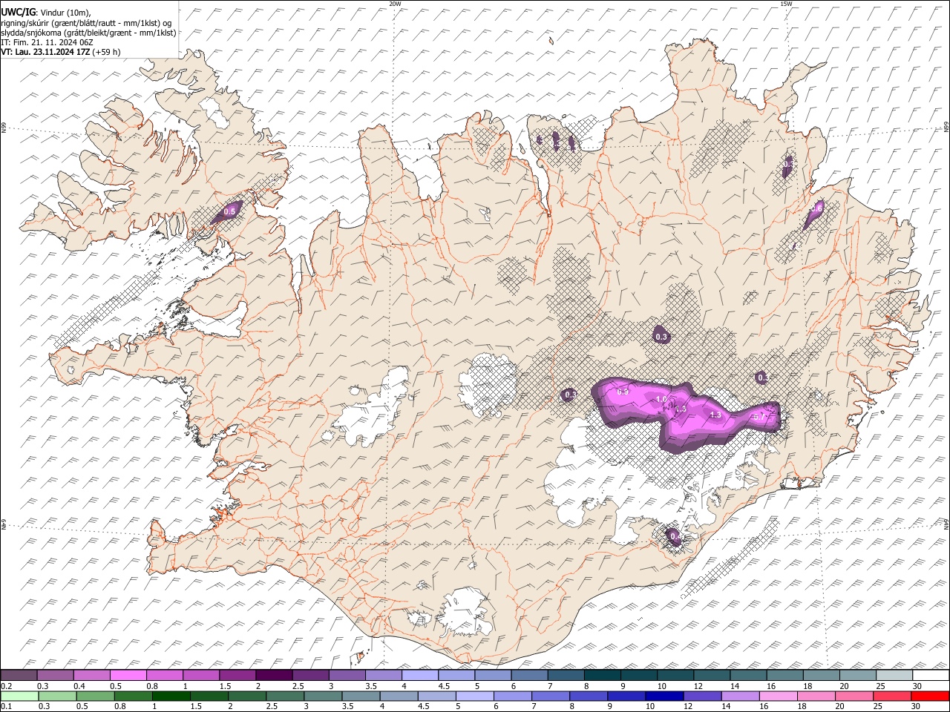Click the light pink rain-scale swatch labeled 16
This screenshot has width=950, height=712.
click(778, 696)
